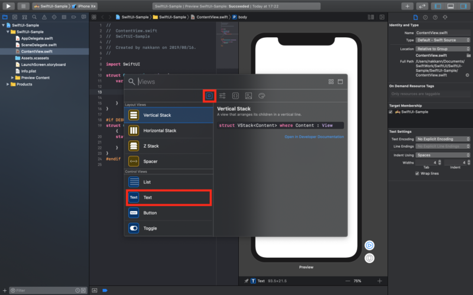Start Live Preview play button

pyautogui.click(x=369, y=245)
